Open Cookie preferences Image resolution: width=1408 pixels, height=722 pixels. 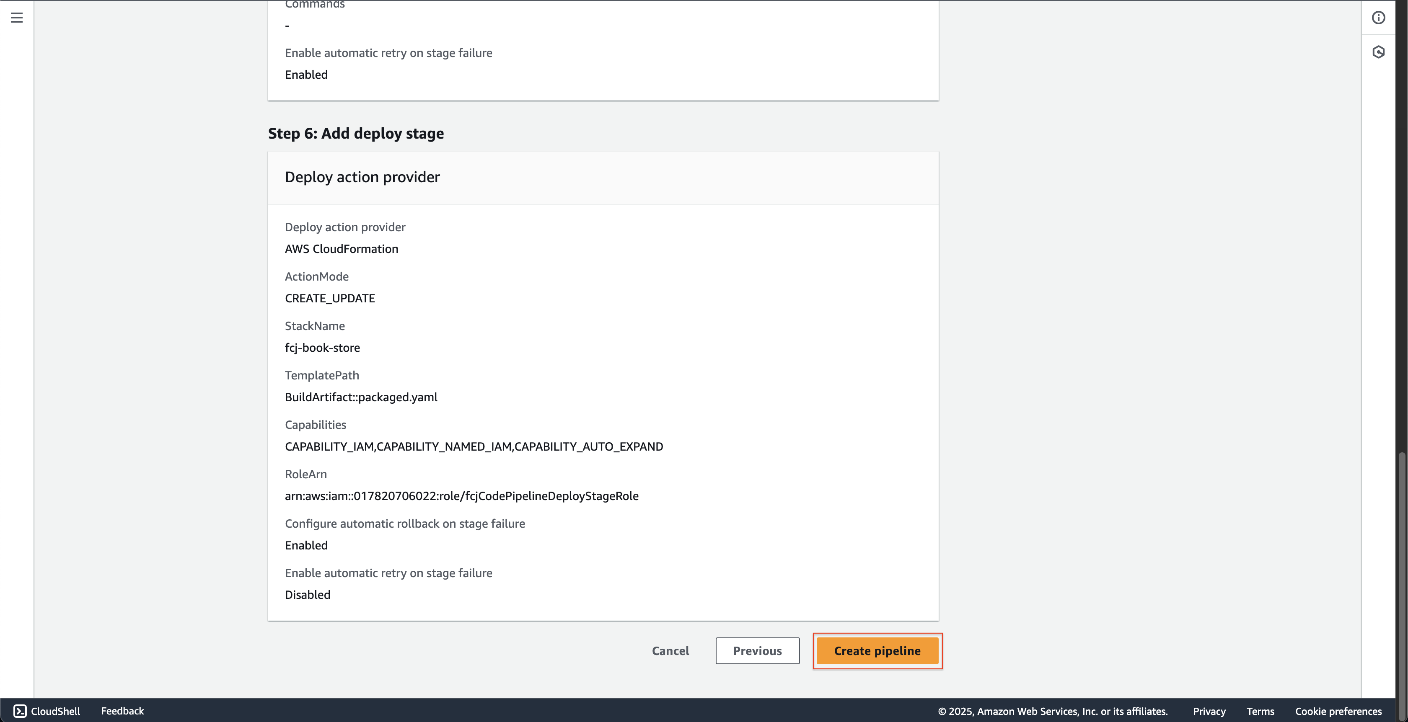click(x=1338, y=711)
